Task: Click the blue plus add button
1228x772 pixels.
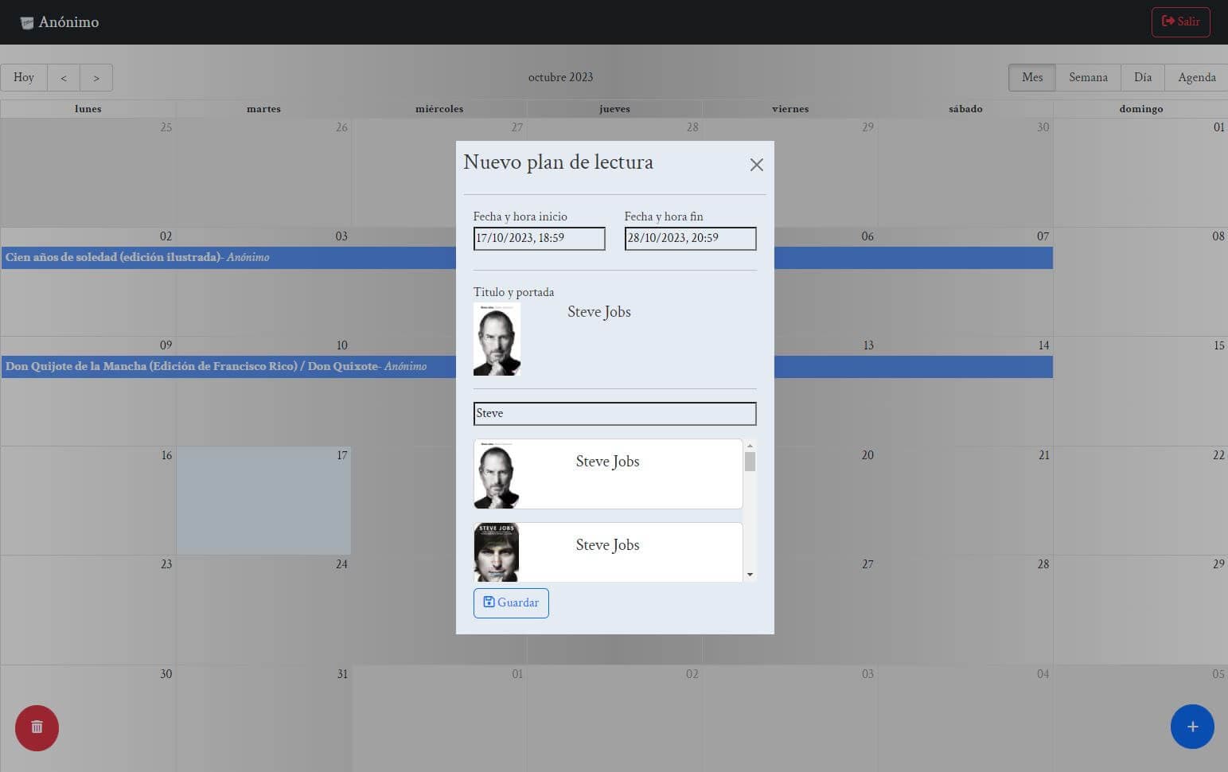Action: 1192,727
